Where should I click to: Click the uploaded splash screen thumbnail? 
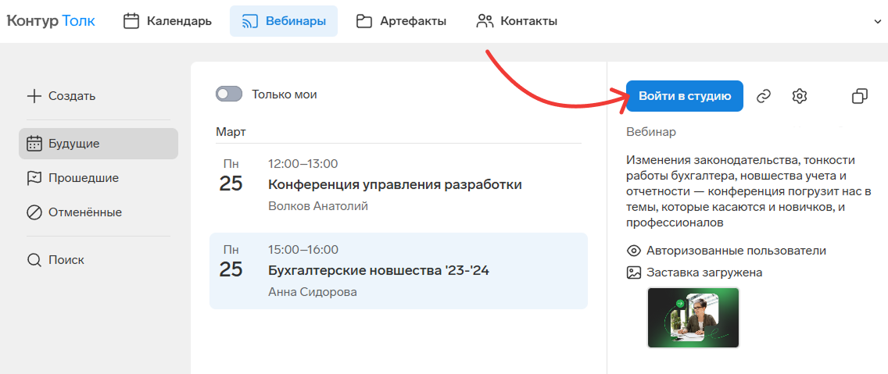(694, 318)
